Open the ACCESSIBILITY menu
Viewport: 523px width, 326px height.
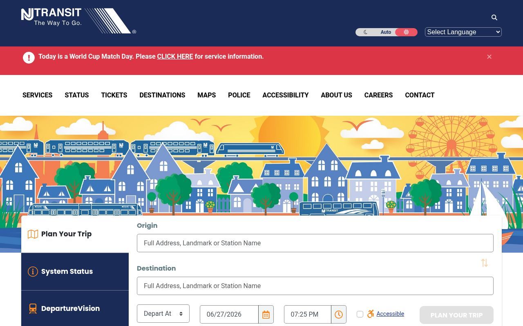286,95
